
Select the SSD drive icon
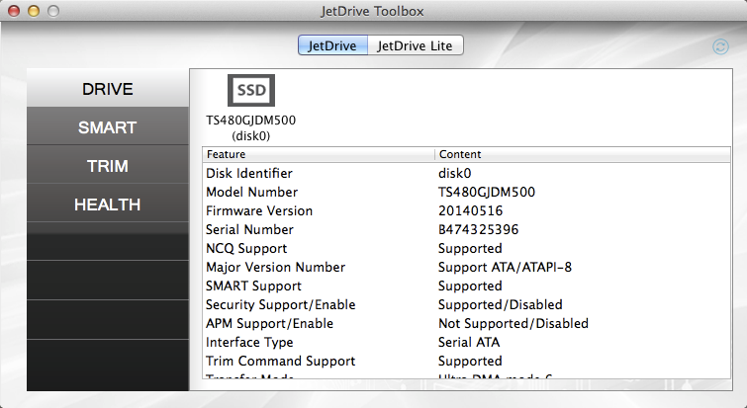pyautogui.click(x=251, y=90)
